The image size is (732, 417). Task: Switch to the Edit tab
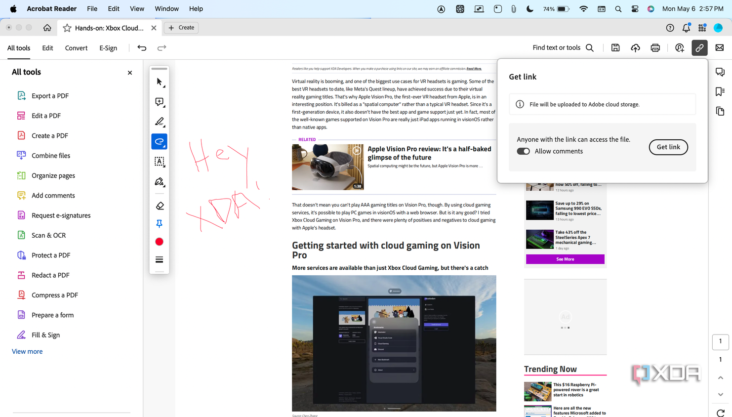coord(47,48)
